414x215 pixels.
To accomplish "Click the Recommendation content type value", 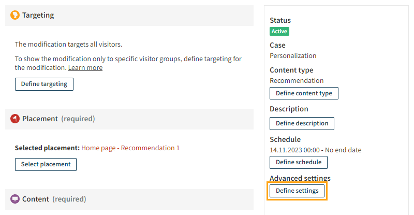I will (x=297, y=81).
